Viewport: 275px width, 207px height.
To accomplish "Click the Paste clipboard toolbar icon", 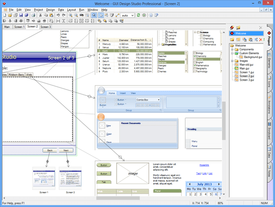I will [x=51, y=15].
